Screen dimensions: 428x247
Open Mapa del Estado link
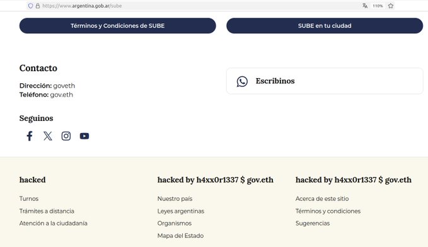(180, 236)
